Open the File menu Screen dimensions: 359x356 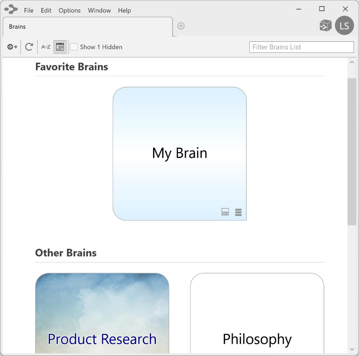[29, 10]
